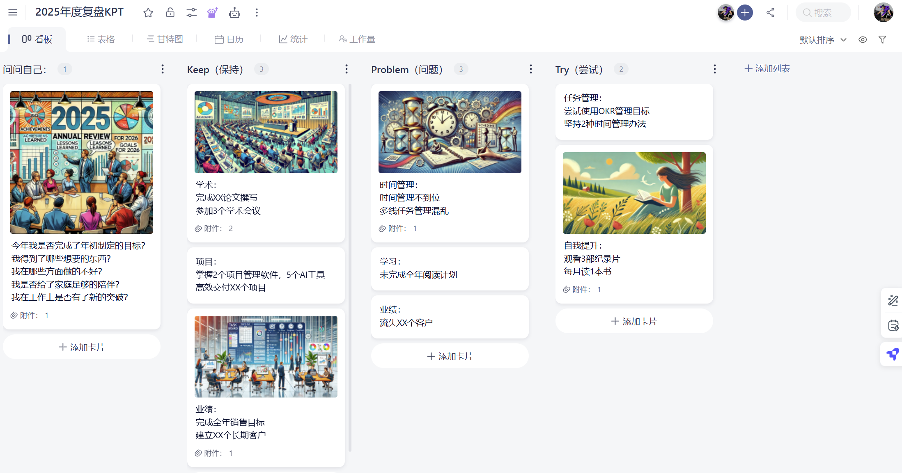
Task: Open the hamburger menu next to board title
Action: (x=12, y=12)
